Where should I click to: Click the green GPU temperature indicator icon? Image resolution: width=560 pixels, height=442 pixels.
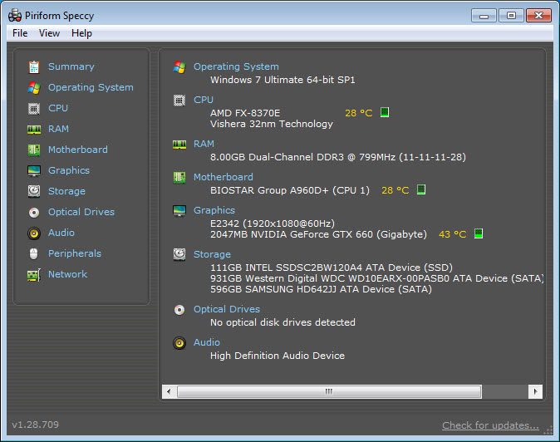pos(479,233)
